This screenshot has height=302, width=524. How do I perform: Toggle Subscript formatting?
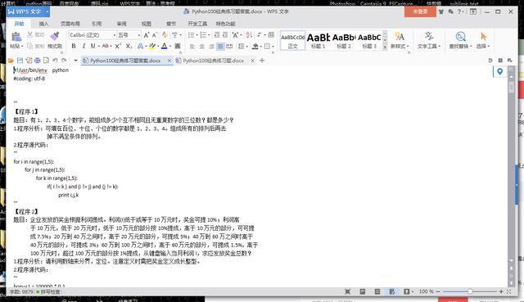129,46
